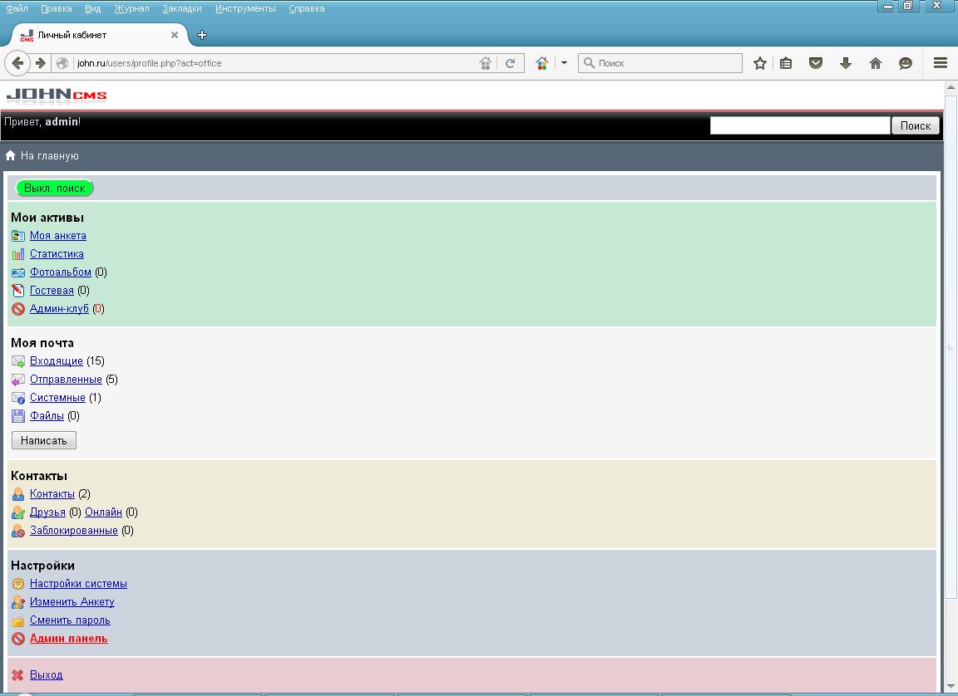This screenshot has height=696, width=958.
Task: Open the Друзья link
Action: click(47, 512)
